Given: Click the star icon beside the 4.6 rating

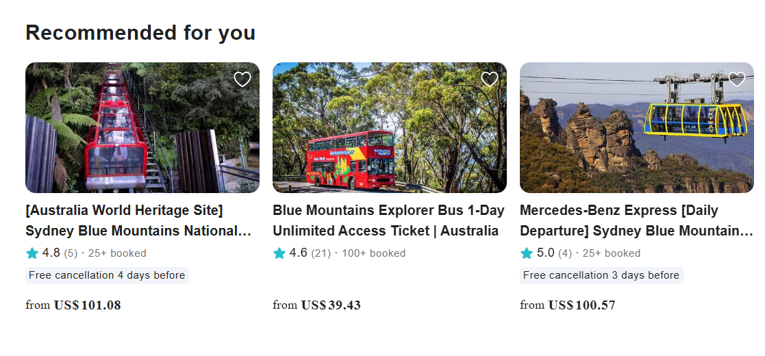Looking at the screenshot, I should coord(279,253).
